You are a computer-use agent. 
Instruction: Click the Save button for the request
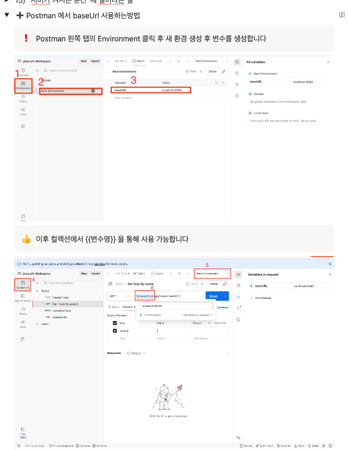coord(192,284)
